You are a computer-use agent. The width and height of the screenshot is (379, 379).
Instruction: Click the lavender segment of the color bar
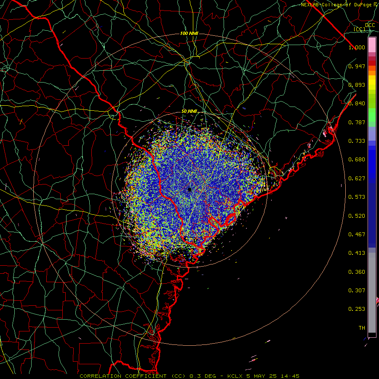coord(372,133)
